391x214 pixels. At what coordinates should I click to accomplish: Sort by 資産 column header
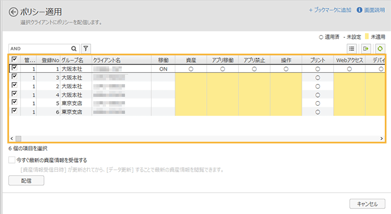[191, 60]
